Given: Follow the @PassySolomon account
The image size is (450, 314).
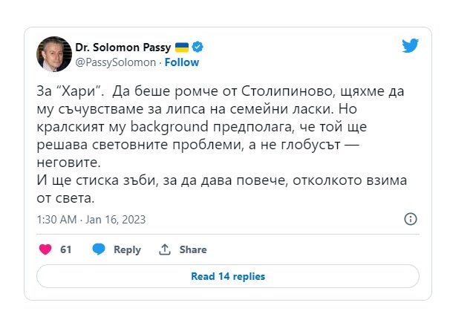Looking at the screenshot, I should tap(181, 62).
